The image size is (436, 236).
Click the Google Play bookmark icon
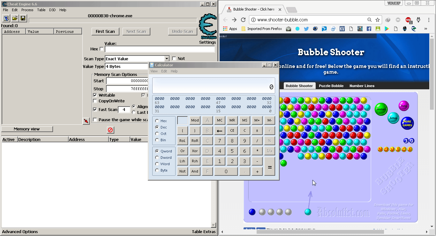(387, 28)
